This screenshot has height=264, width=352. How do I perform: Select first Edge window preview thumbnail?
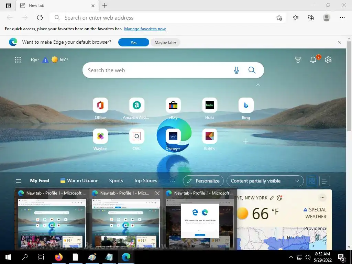coord(52,223)
